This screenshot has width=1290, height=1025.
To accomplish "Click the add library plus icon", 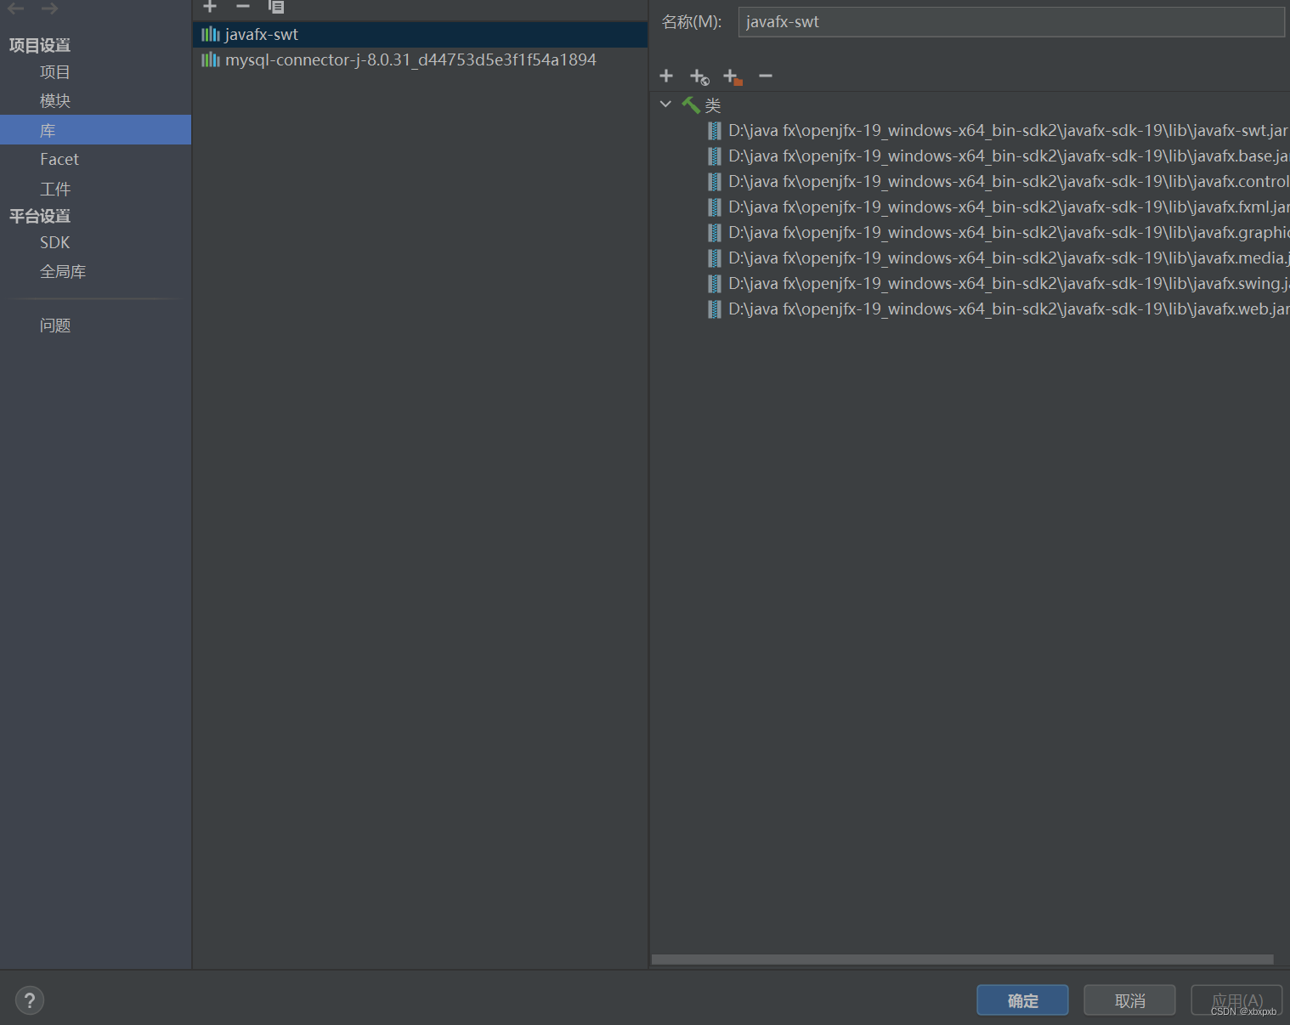I will click(x=209, y=7).
